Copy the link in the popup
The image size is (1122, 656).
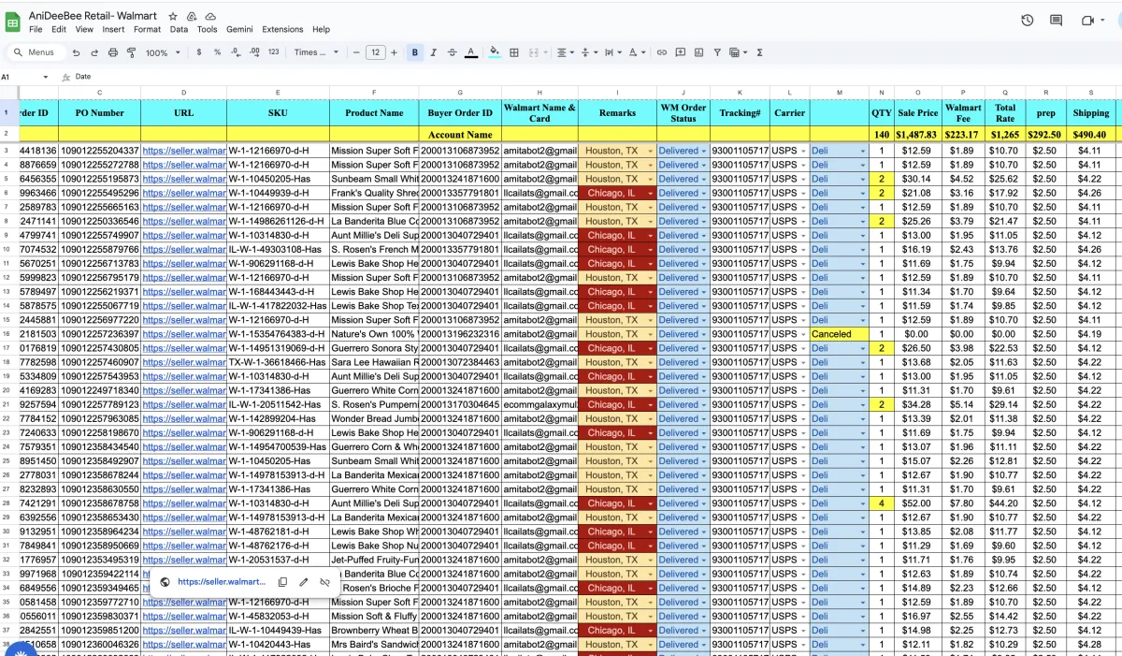click(x=282, y=582)
